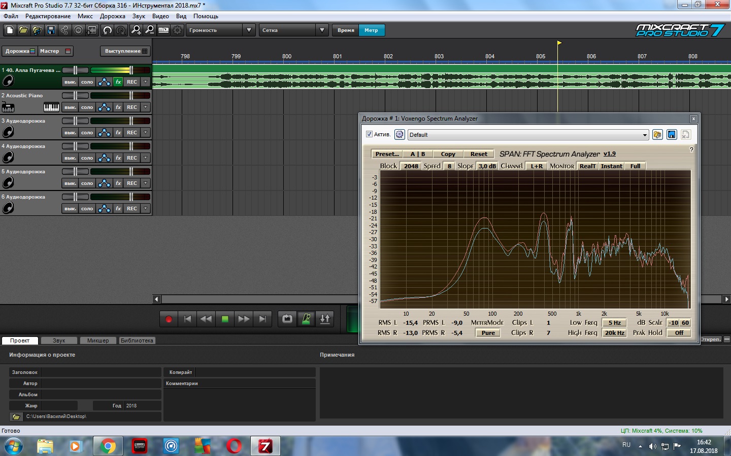
Task: Undo last action with toolbar arrow
Action: [x=107, y=30]
